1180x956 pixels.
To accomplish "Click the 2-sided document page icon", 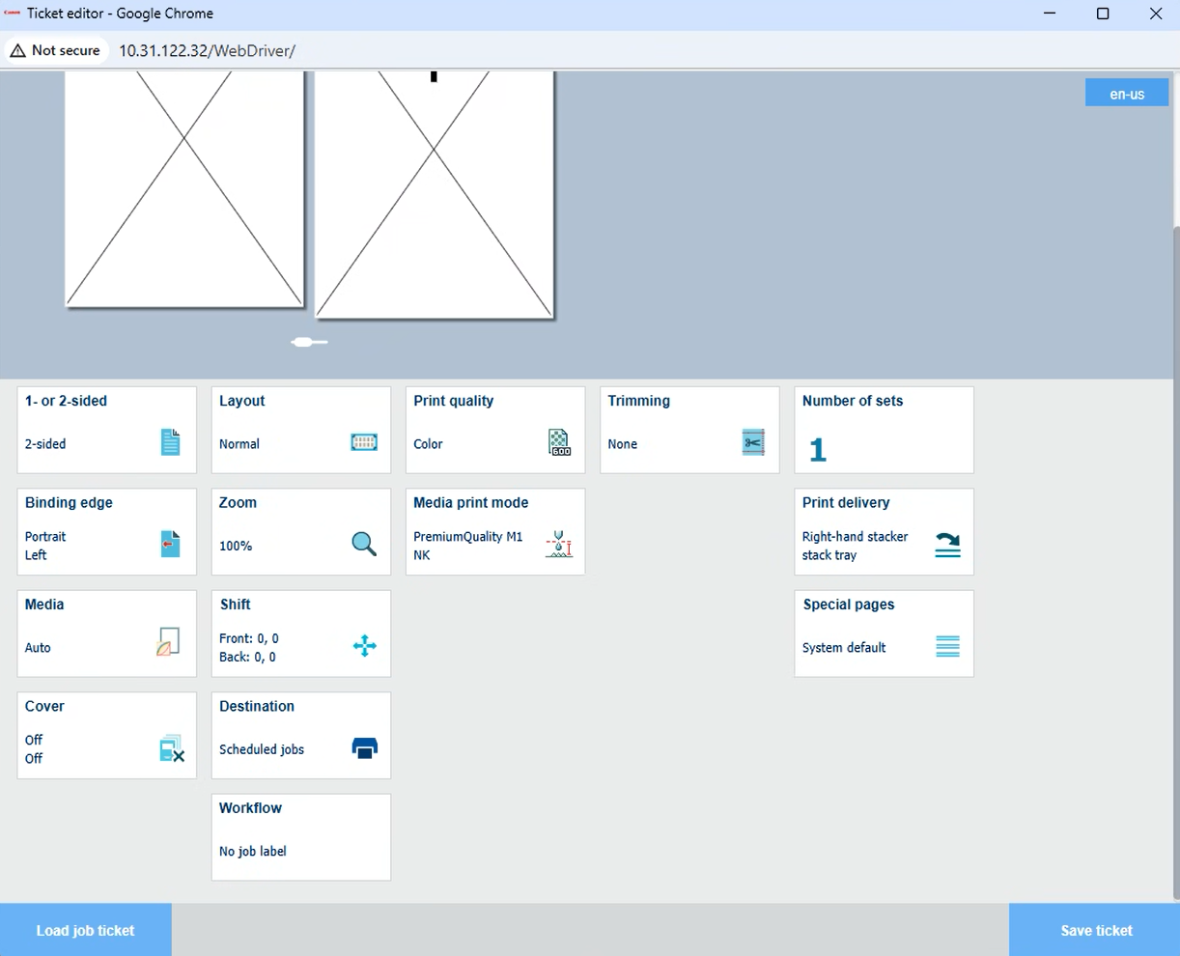I will pos(171,442).
